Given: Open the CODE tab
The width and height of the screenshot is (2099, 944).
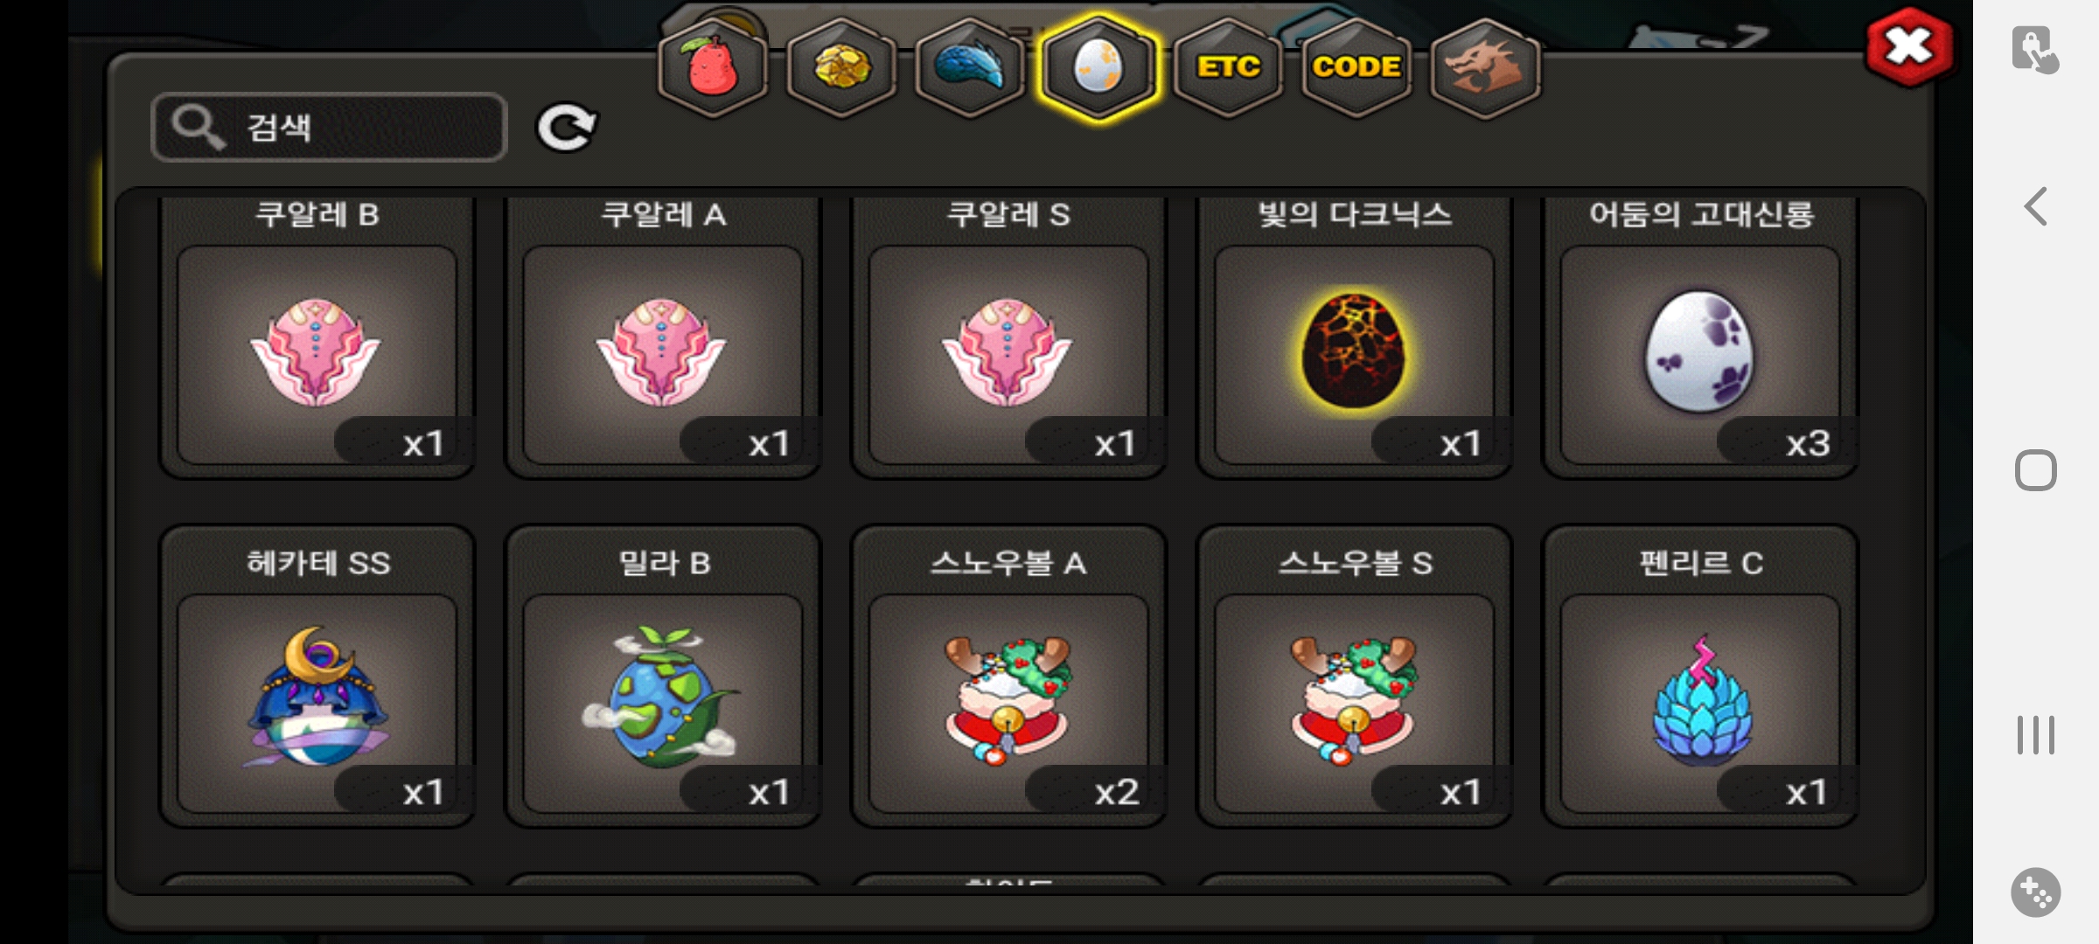Looking at the screenshot, I should click(x=1356, y=67).
